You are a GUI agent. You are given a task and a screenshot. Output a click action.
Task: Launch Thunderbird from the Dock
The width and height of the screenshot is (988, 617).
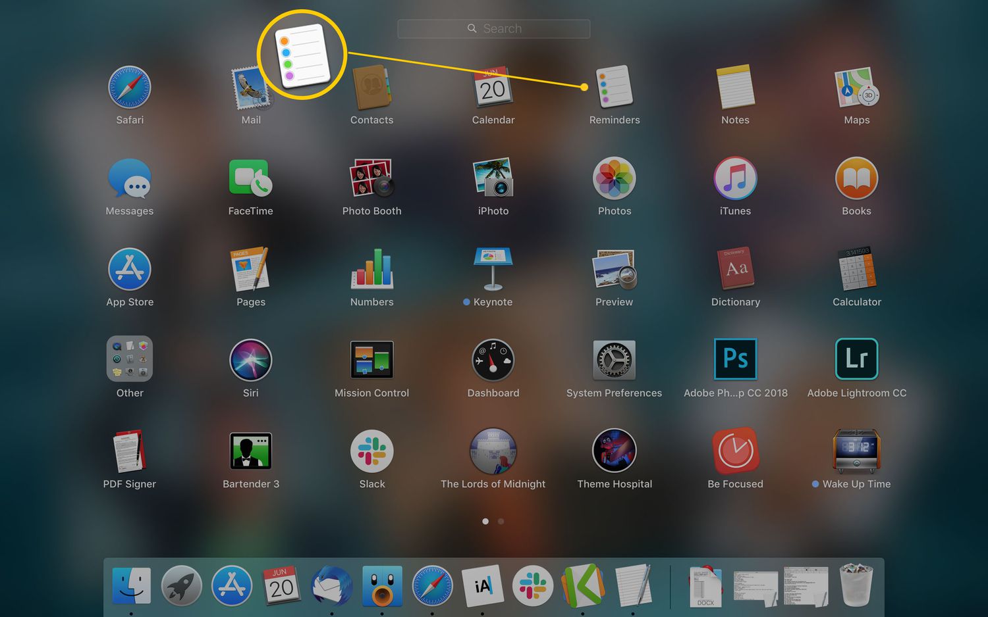pyautogui.click(x=332, y=585)
